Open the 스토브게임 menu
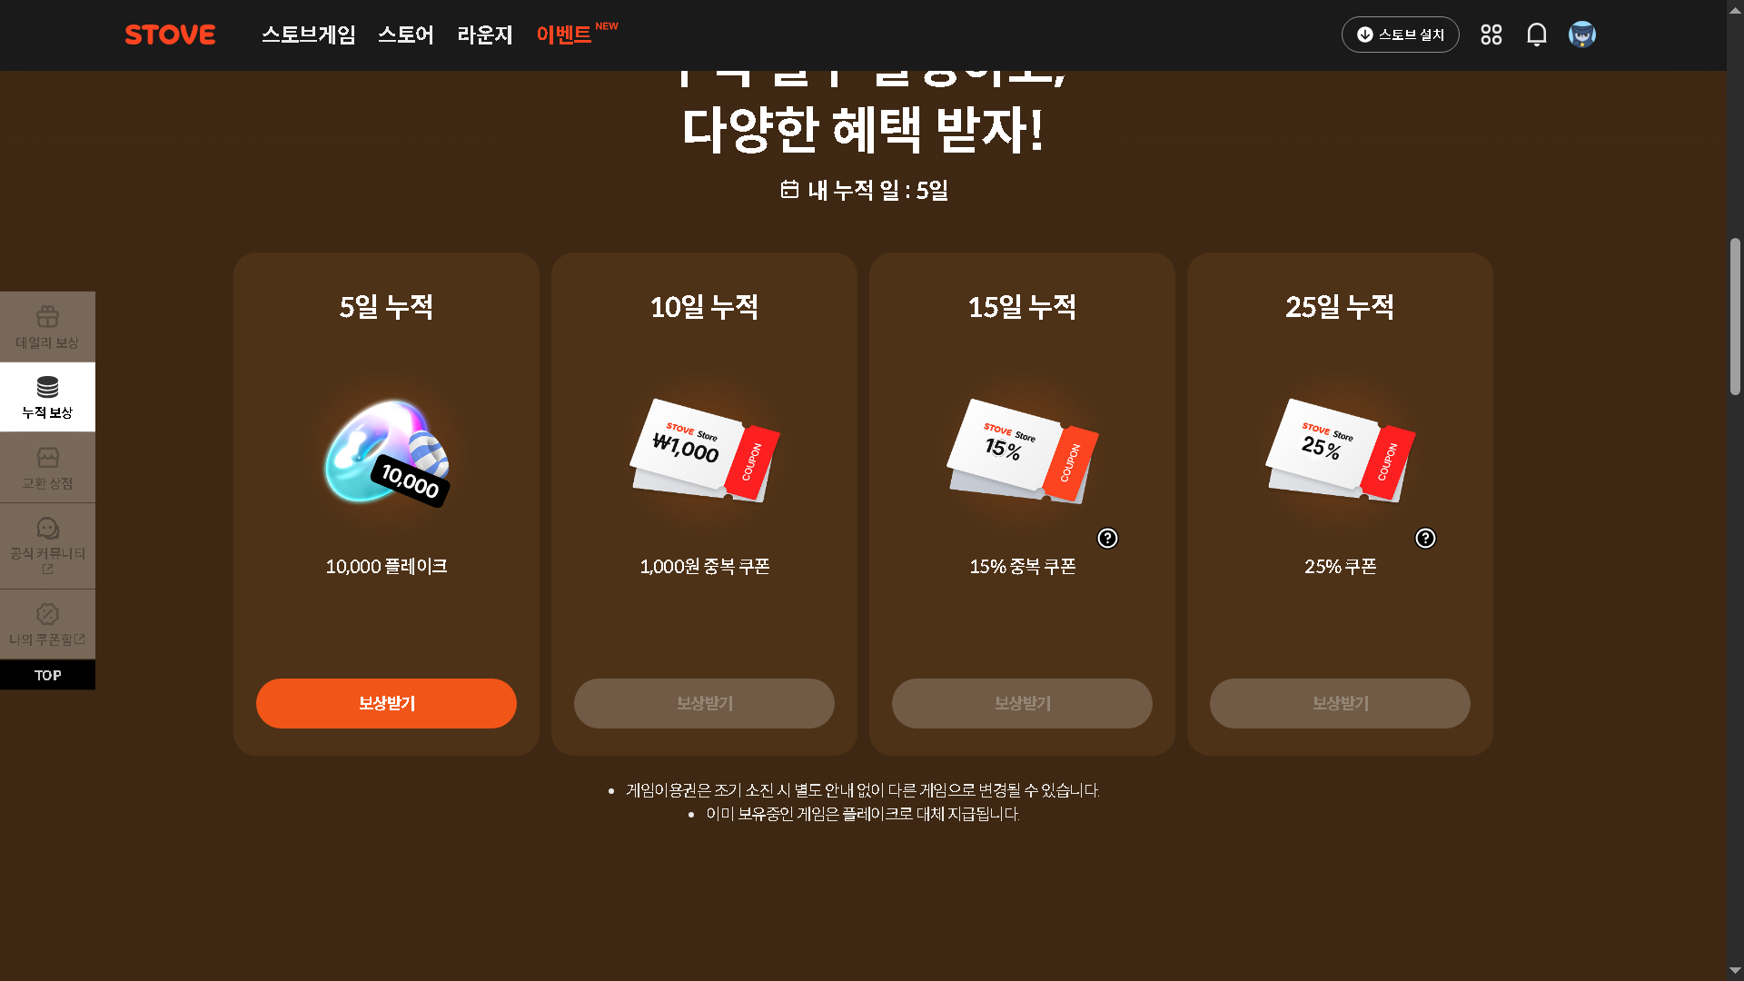Screen dimensions: 1744x981 click(309, 35)
